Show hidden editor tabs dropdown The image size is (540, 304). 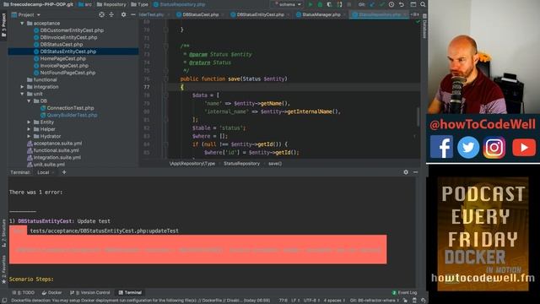415,14
